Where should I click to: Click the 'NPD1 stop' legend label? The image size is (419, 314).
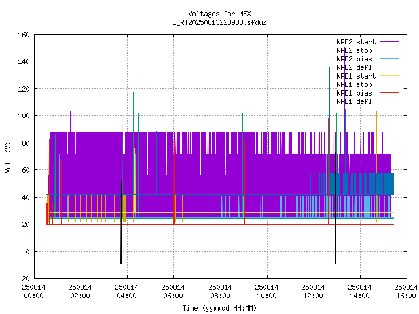click(x=354, y=84)
